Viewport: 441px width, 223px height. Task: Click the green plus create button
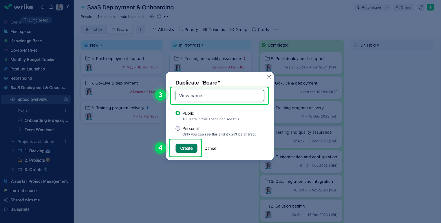click(x=430, y=7)
